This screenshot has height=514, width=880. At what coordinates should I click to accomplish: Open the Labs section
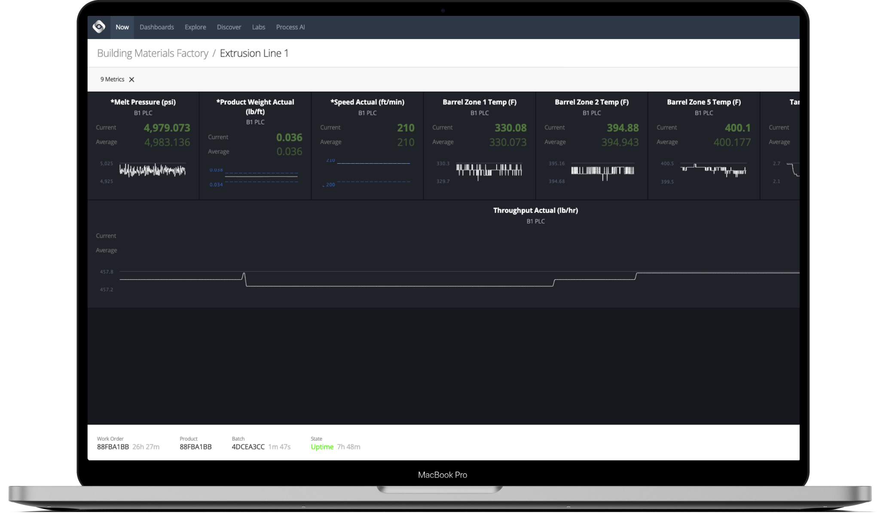[259, 27]
